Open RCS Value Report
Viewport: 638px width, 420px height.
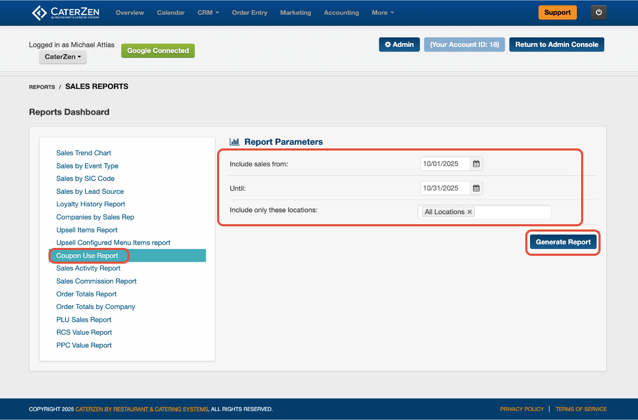click(x=84, y=333)
